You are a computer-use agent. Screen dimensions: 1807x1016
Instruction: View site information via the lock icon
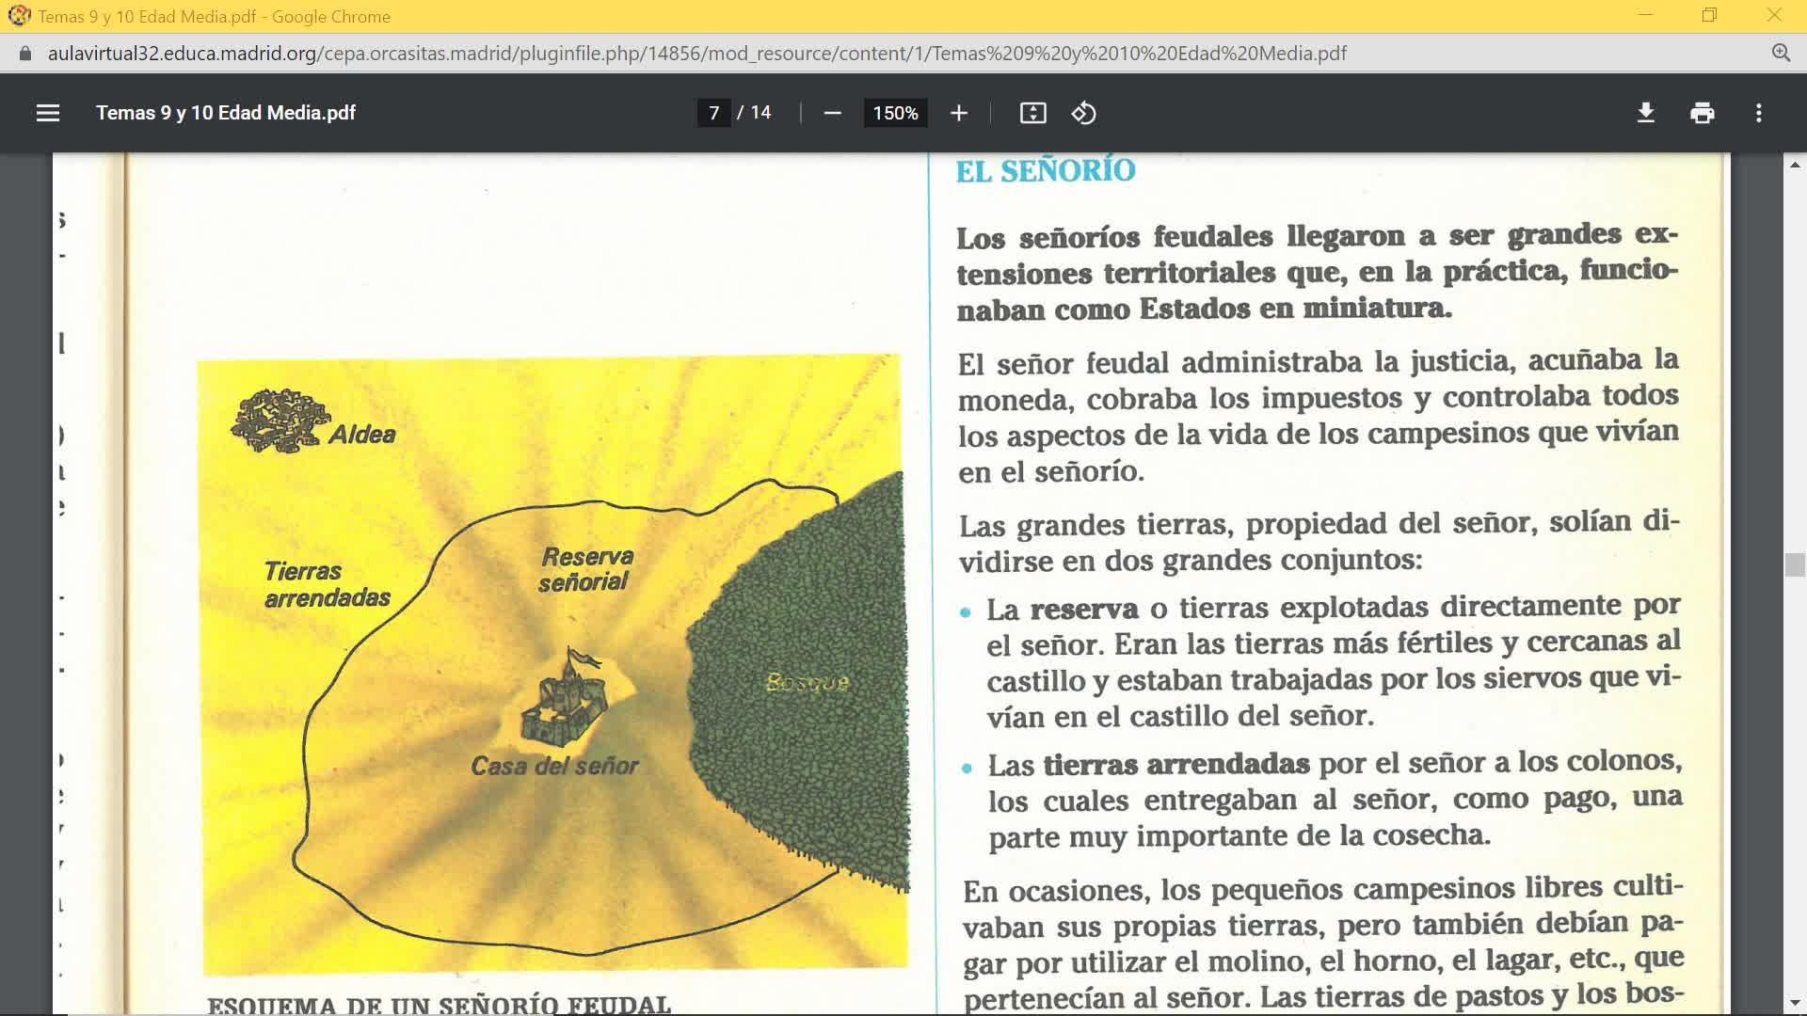tap(25, 54)
